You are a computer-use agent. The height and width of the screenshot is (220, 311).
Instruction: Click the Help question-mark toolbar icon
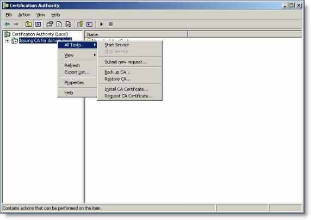click(x=80, y=25)
